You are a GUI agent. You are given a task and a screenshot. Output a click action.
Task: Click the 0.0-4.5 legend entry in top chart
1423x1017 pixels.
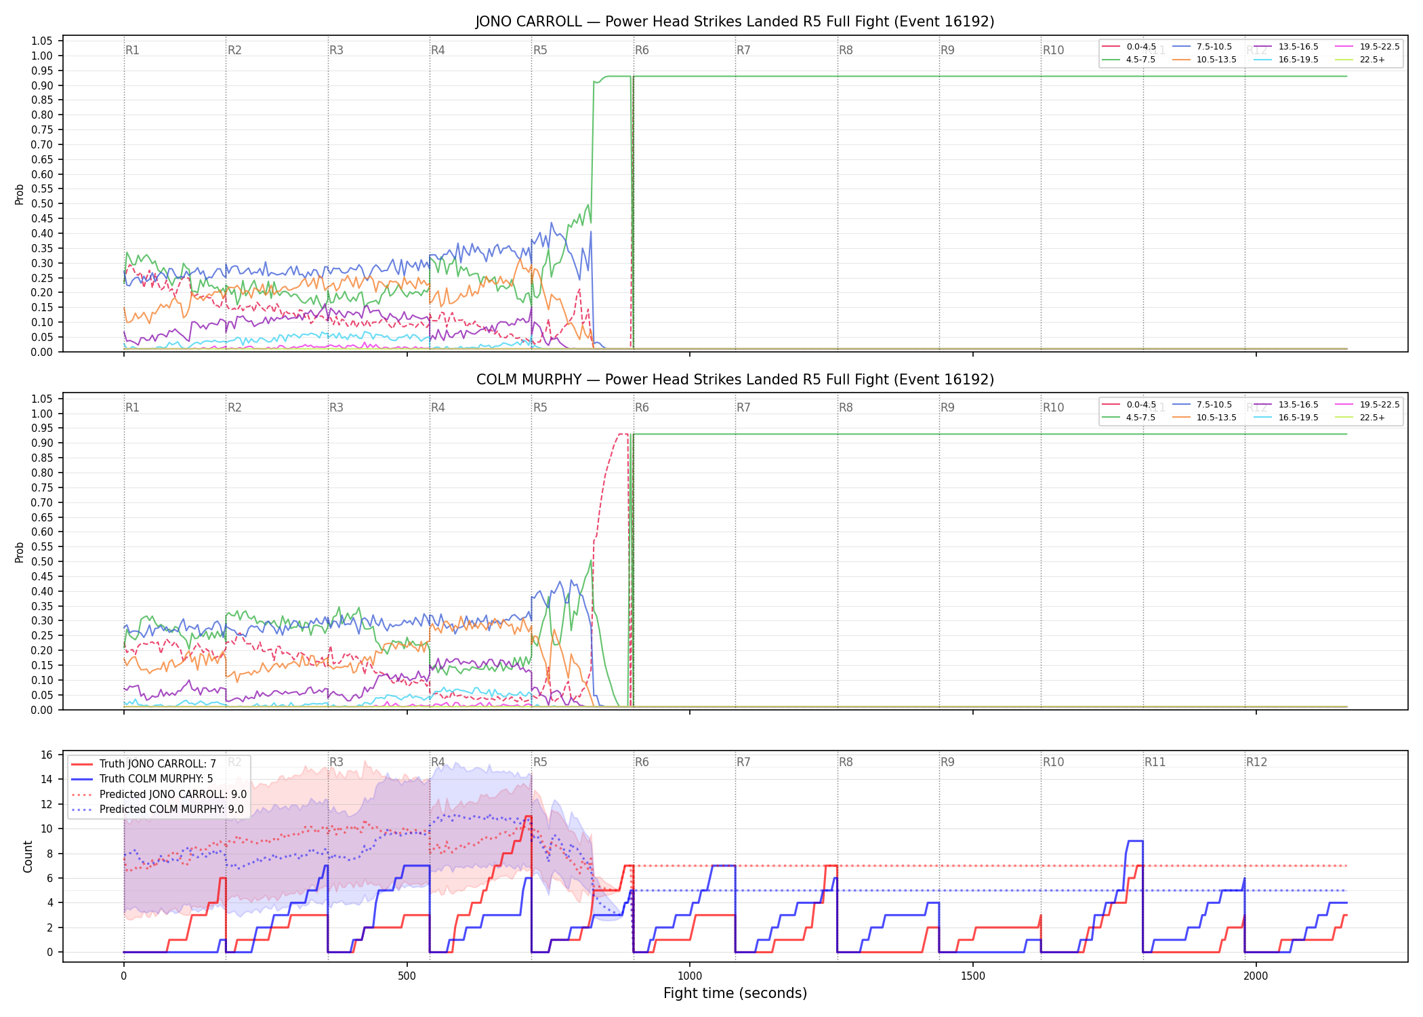point(1129,47)
